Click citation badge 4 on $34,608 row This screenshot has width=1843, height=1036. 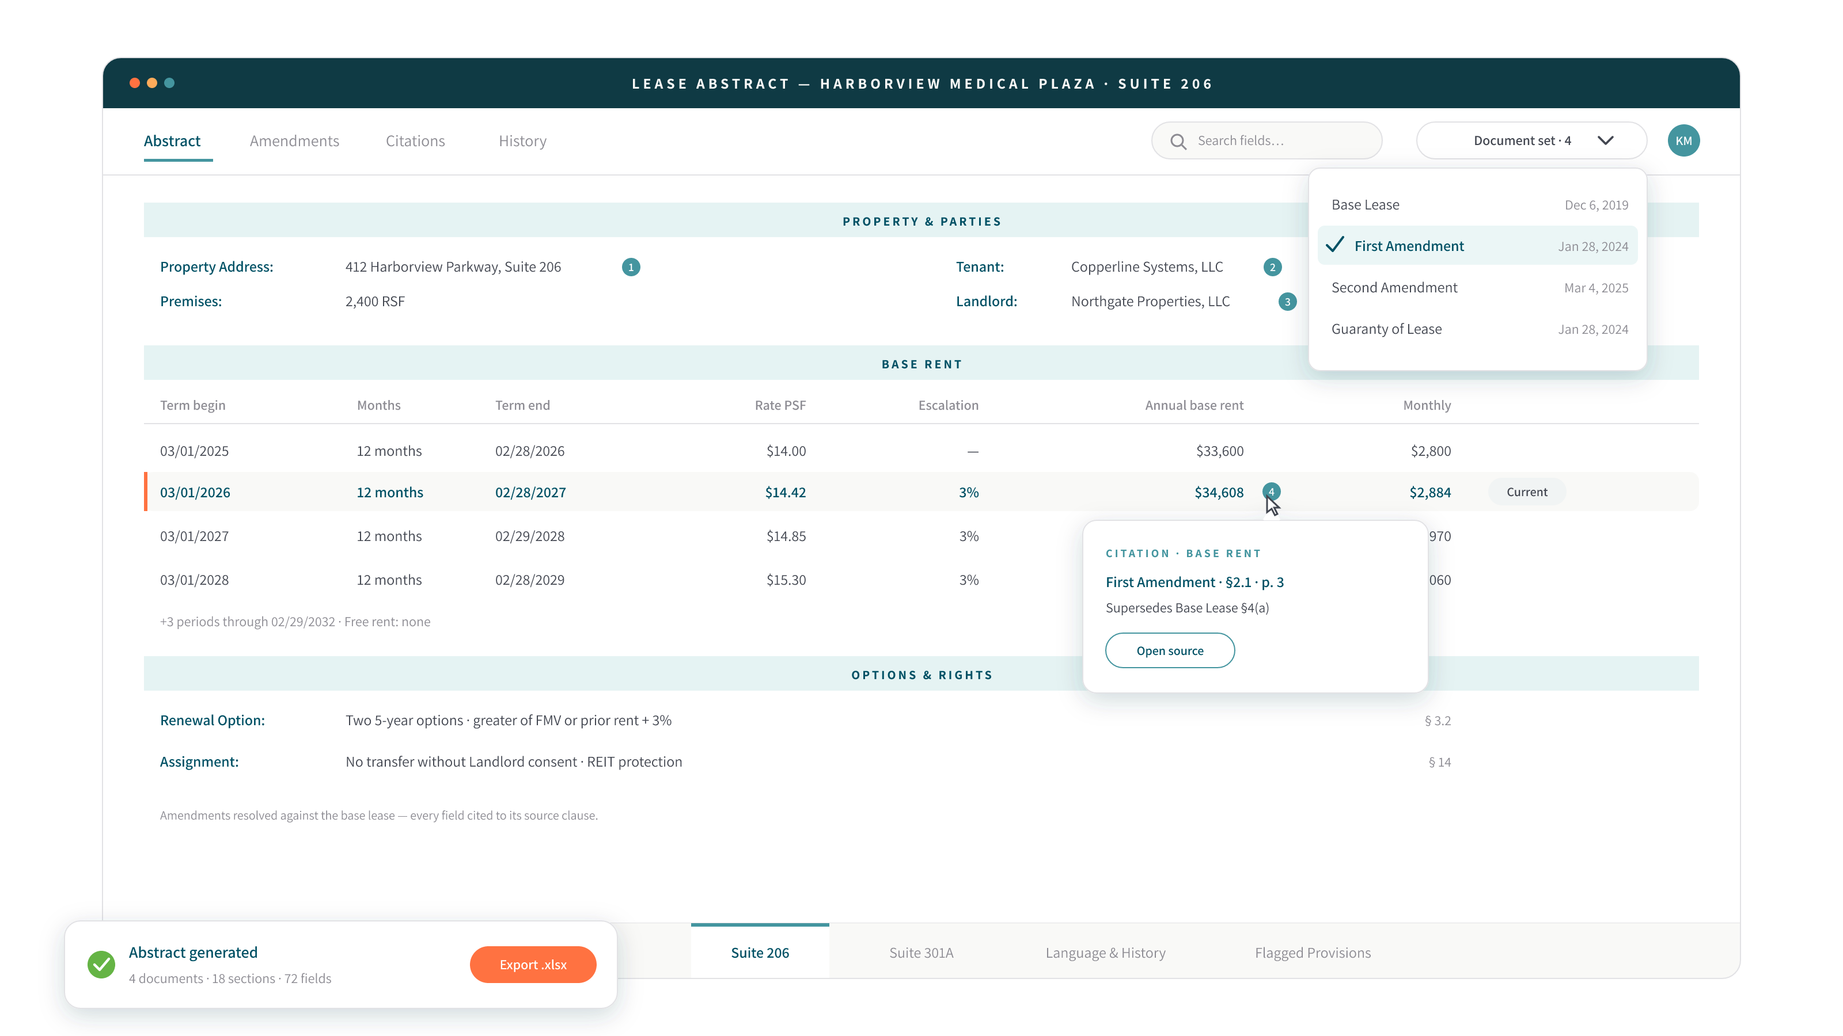coord(1271,491)
